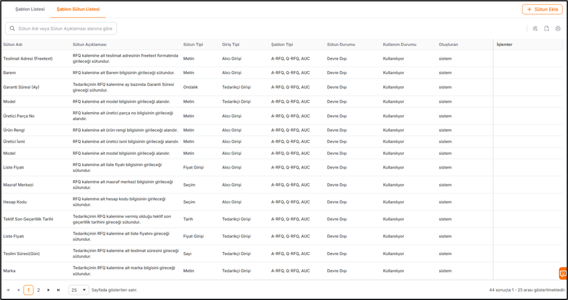568x300 pixels.
Task: Go to the first page arrow
Action: [8, 290]
